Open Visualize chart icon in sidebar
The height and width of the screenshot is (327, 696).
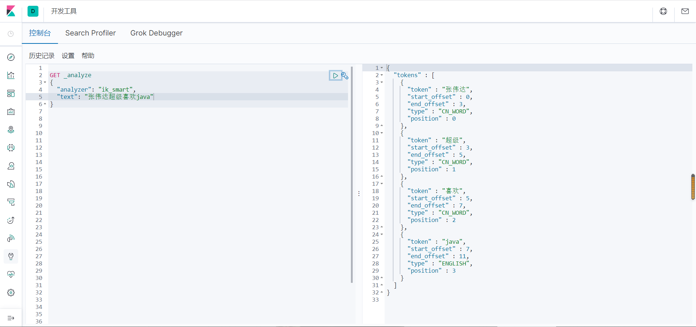[11, 75]
